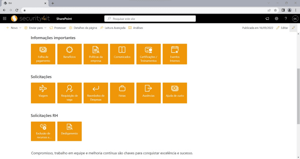The image size is (300, 159).
Task: Open the Chrome three-dot menu
Action: (x=296, y=10)
